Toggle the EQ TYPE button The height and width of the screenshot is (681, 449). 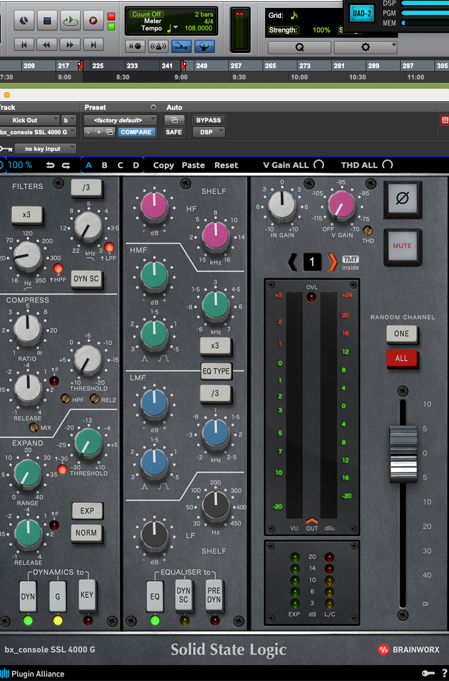(216, 371)
